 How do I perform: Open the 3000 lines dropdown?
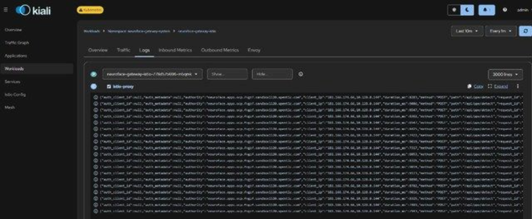(505, 74)
